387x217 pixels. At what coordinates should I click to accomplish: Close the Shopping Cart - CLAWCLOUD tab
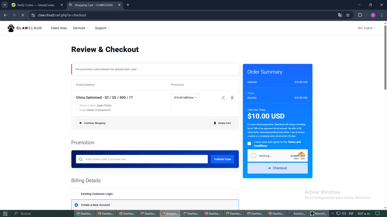(119, 5)
